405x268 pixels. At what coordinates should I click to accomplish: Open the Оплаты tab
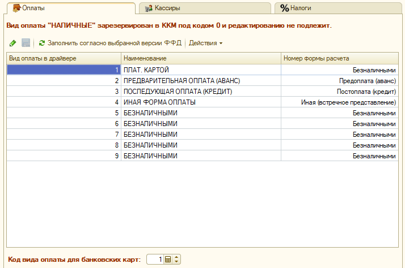[71, 8]
